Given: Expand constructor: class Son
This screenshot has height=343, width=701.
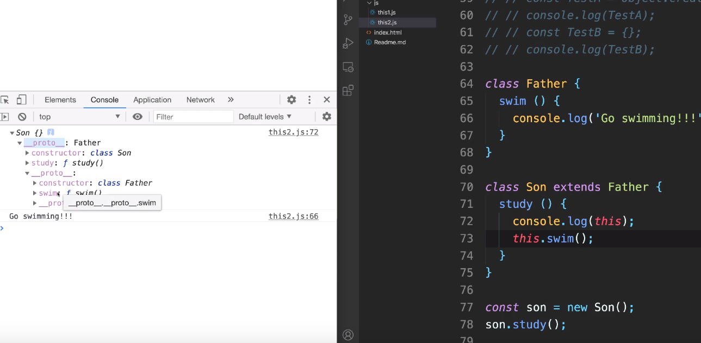Looking at the screenshot, I should click(27, 153).
